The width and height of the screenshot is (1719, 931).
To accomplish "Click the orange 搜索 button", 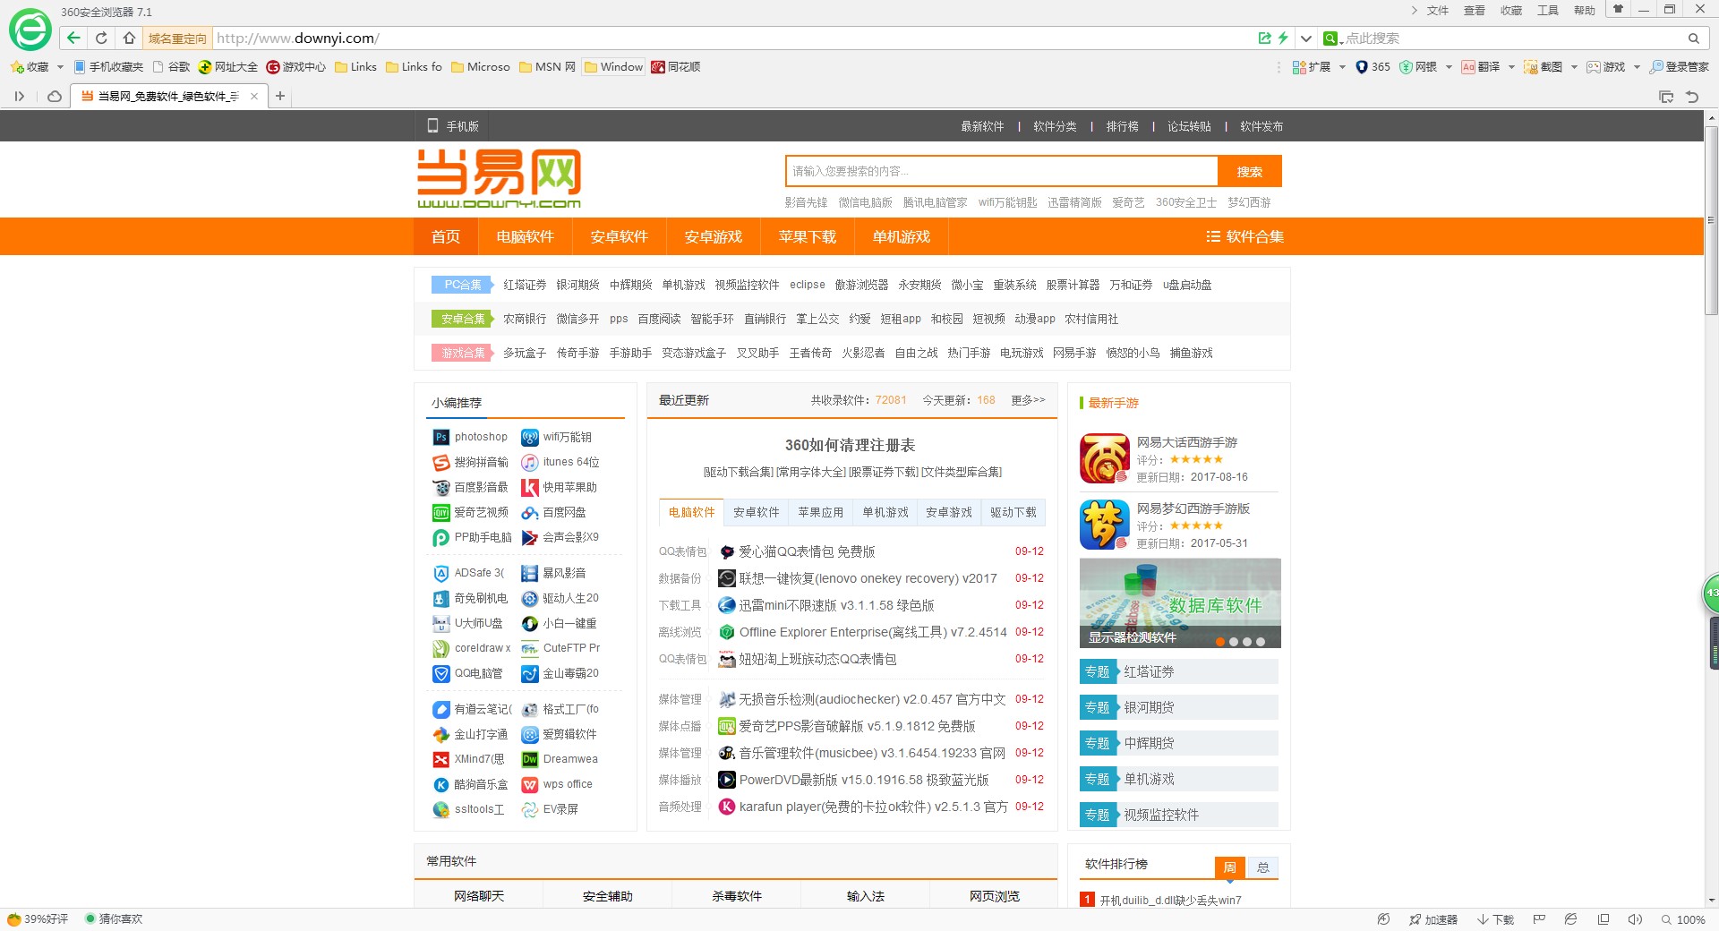I will click(1249, 171).
